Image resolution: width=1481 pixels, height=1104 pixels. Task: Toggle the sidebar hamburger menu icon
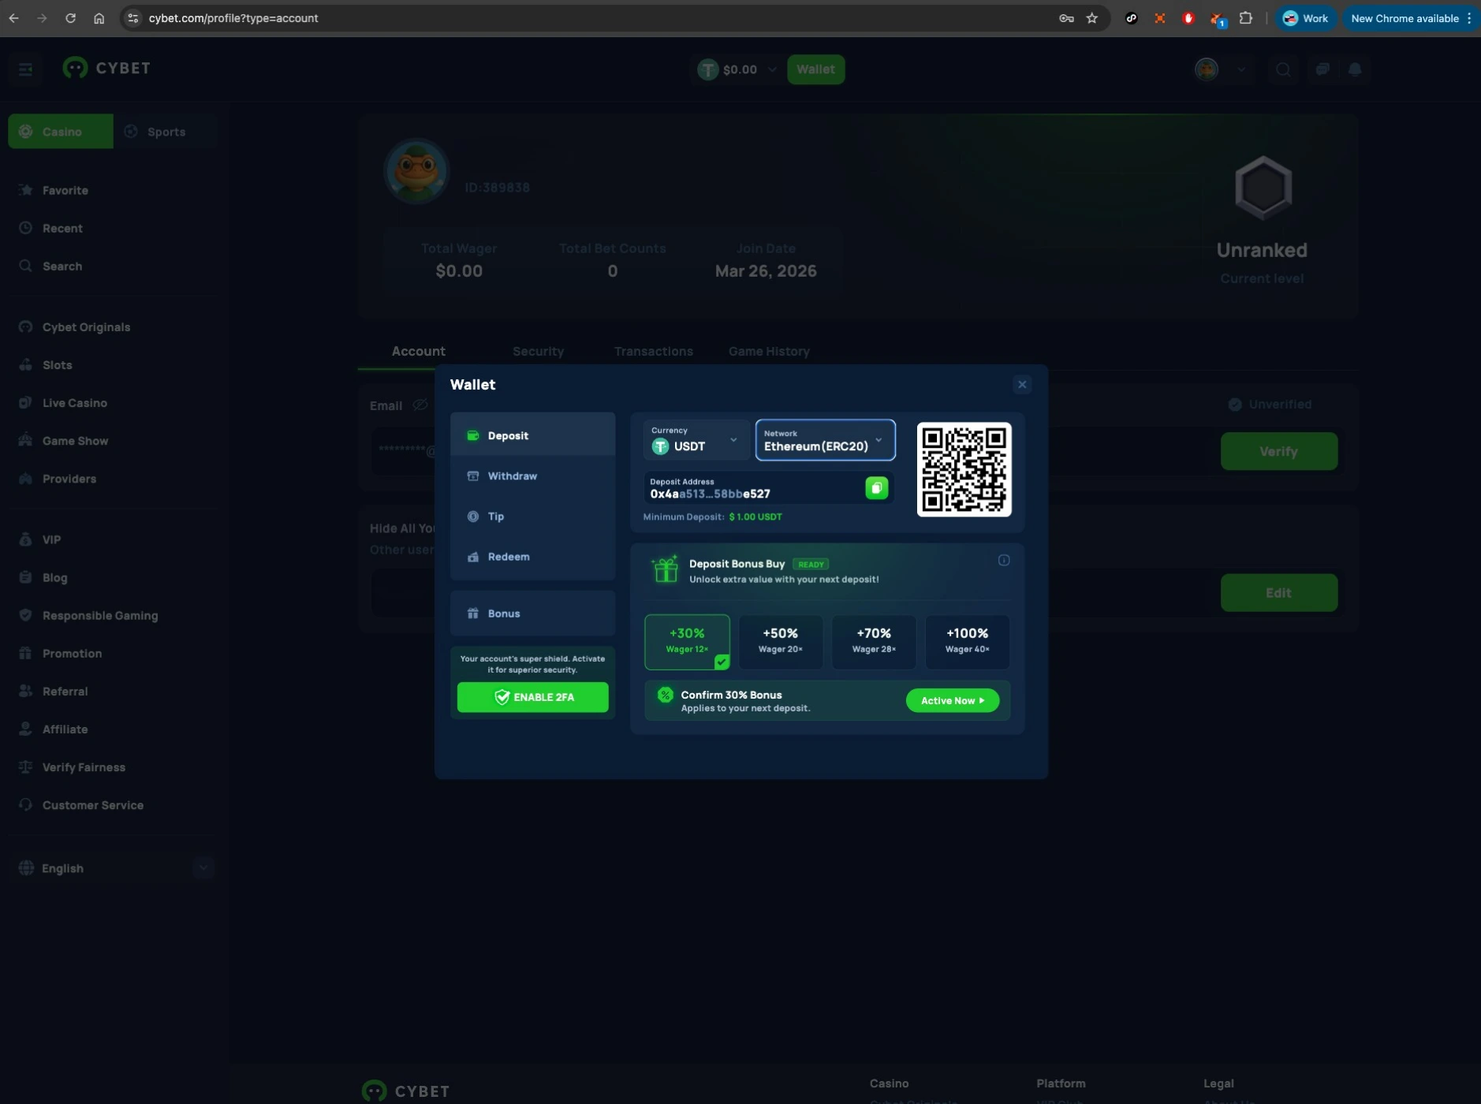pos(25,69)
